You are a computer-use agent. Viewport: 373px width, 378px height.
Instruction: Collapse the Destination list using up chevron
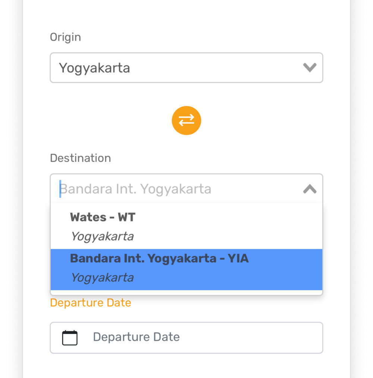click(310, 189)
